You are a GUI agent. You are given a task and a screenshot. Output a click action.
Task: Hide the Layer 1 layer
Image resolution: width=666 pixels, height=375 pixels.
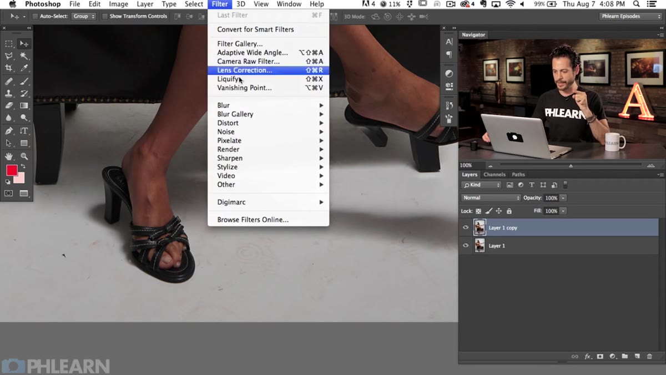466,245
